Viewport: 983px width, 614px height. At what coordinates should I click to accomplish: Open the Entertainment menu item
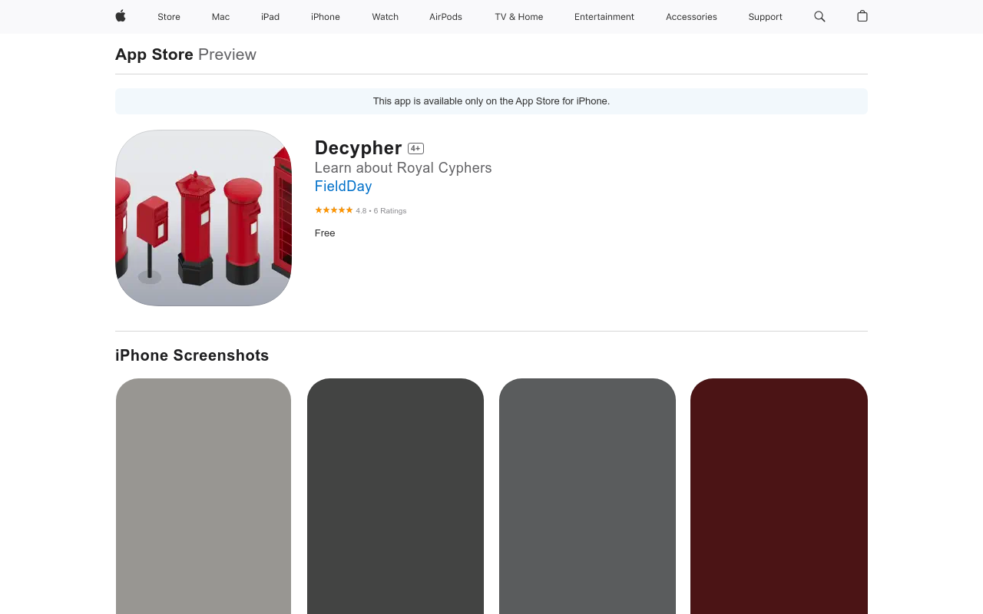(604, 17)
